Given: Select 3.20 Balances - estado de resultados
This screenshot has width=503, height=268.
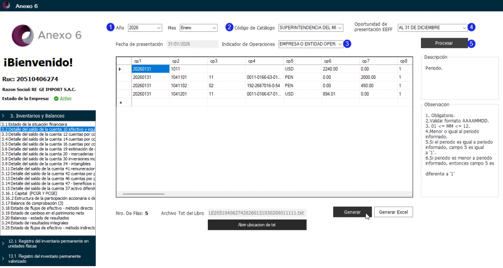Looking at the screenshot, I should [x=48, y=218].
